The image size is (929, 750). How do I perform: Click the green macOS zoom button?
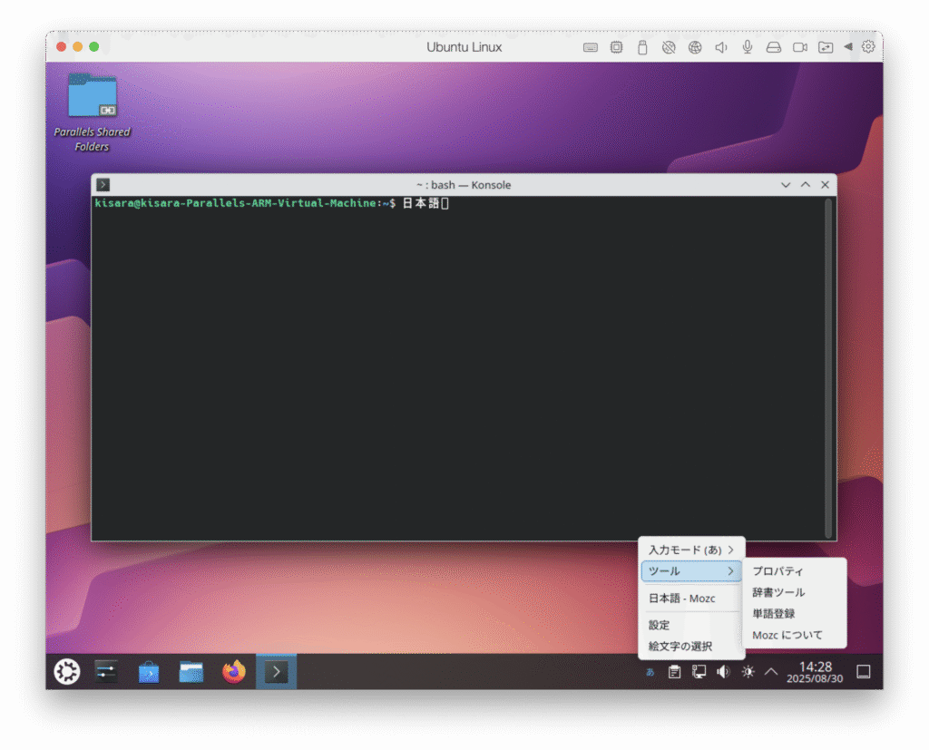coord(93,47)
